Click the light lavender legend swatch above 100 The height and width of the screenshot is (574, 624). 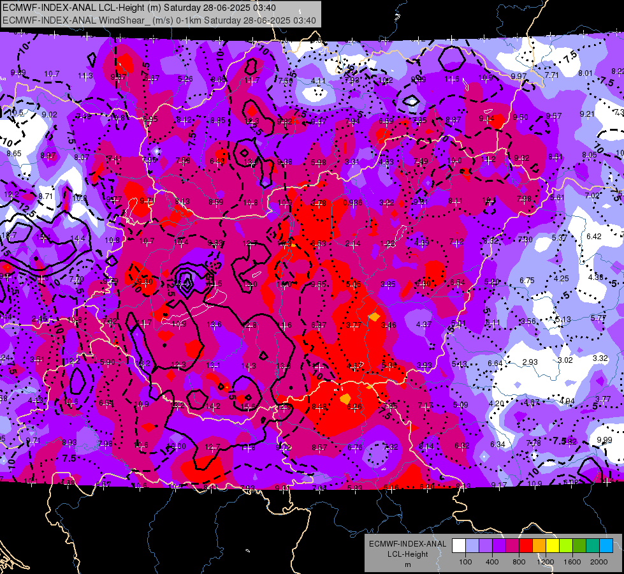[x=472, y=546]
